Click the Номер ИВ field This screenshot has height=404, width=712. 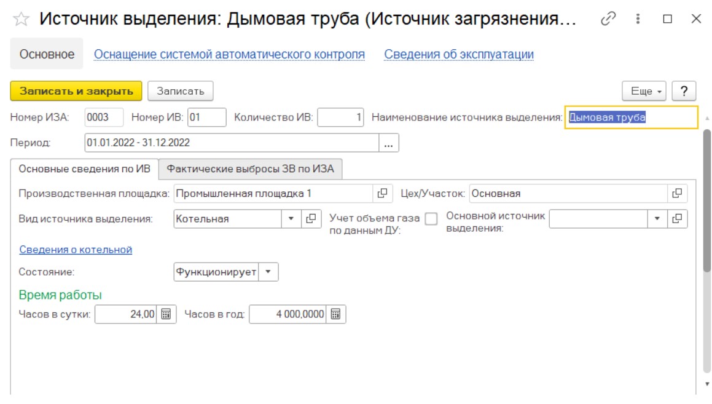(x=206, y=117)
